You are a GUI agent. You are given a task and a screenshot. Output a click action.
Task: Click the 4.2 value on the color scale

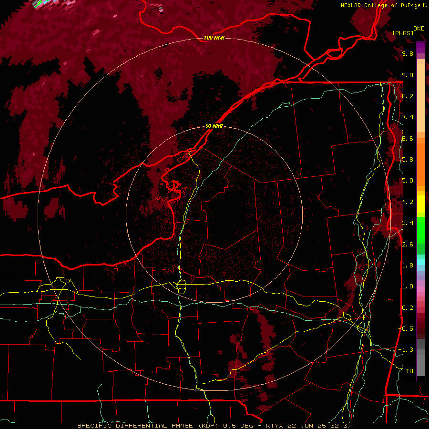(x=408, y=202)
